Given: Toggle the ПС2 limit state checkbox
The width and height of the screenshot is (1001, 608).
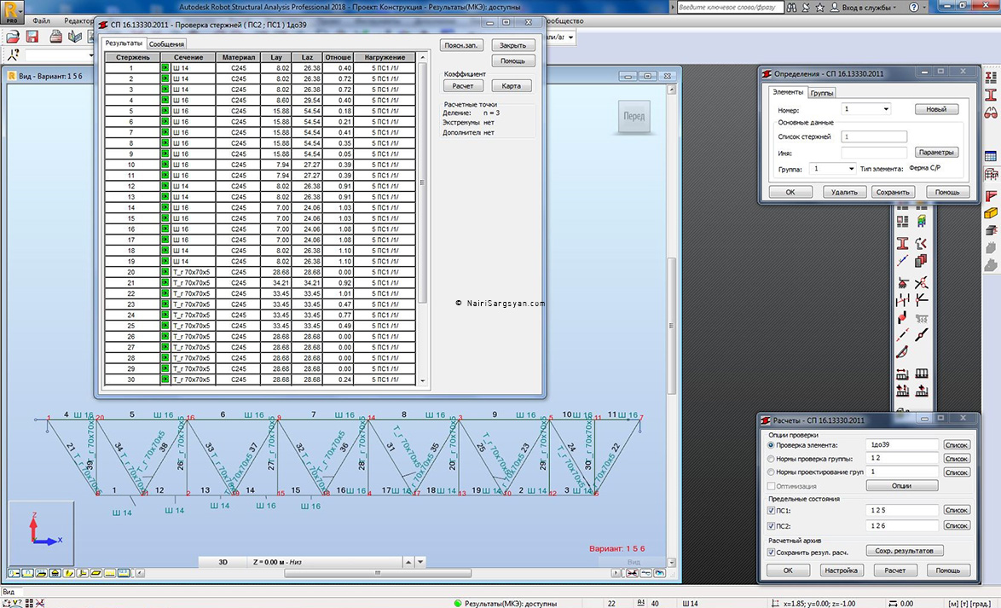Looking at the screenshot, I should tap(771, 525).
